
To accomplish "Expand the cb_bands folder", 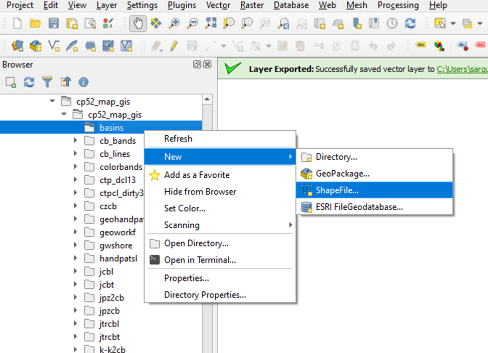I will [75, 140].
